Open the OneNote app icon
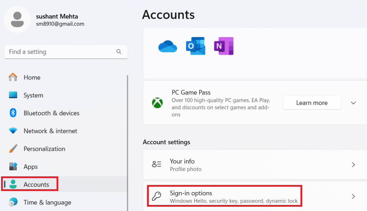This screenshot has height=211, width=367. coord(224,46)
